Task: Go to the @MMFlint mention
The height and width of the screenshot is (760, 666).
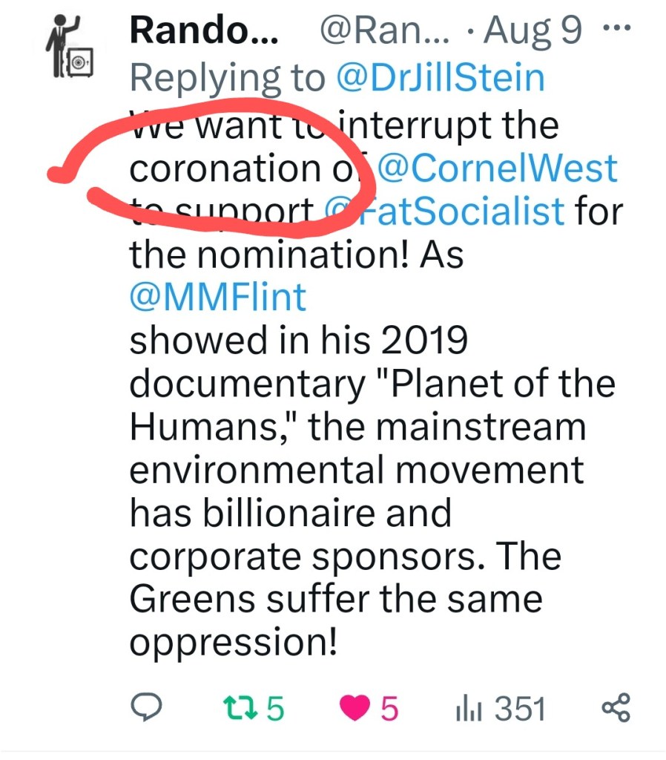Action: [218, 298]
